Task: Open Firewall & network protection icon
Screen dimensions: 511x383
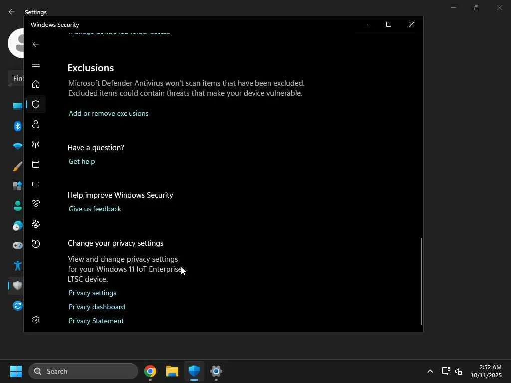Action: (x=36, y=144)
